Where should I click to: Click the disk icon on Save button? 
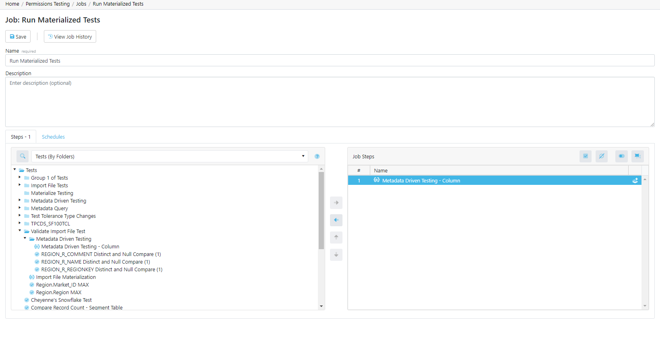[x=12, y=37]
